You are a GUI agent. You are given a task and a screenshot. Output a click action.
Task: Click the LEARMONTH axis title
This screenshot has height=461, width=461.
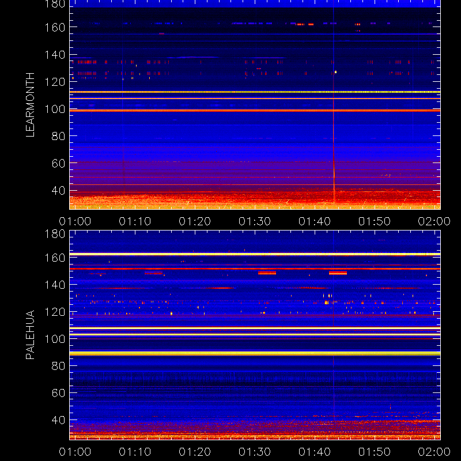click(30, 105)
